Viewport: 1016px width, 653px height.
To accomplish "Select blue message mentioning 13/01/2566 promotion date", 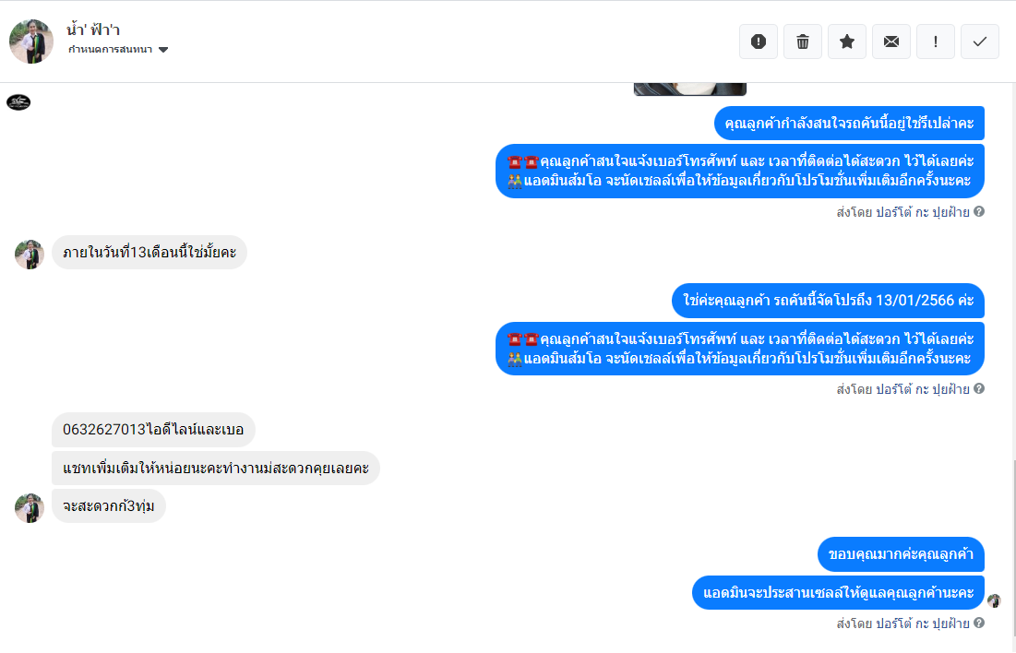I will (828, 301).
